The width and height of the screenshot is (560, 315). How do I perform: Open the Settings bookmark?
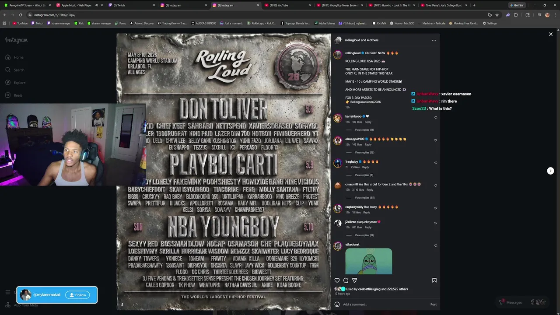tap(490, 23)
